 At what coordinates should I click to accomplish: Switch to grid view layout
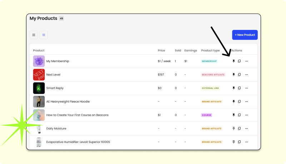(x=34, y=35)
